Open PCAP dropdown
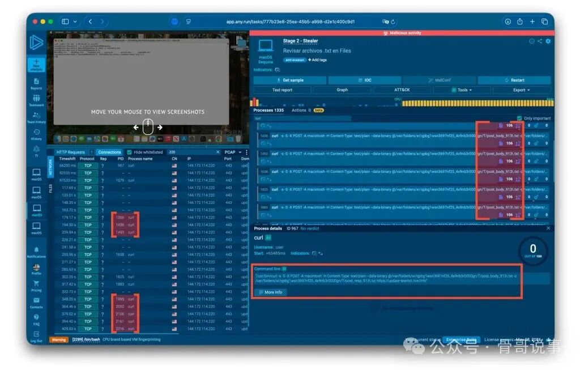 (233, 152)
